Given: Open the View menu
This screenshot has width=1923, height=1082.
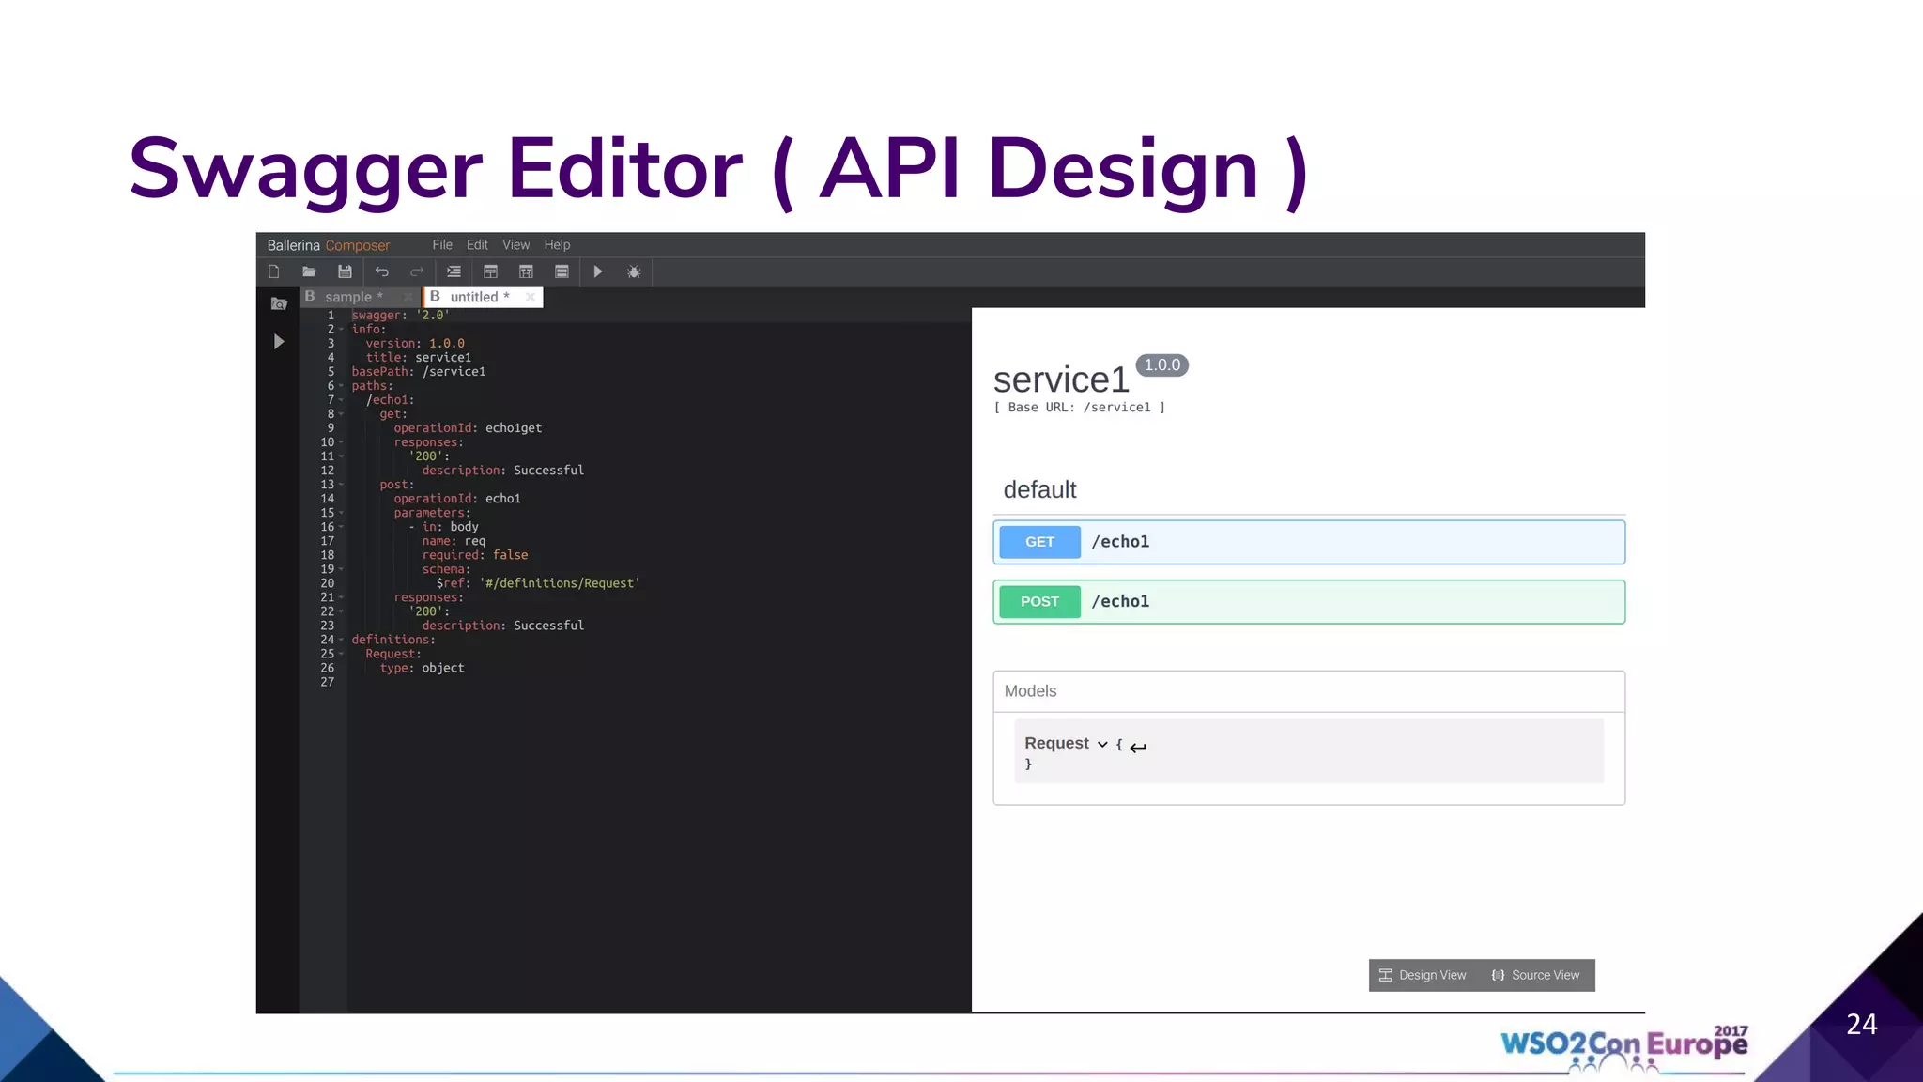Looking at the screenshot, I should [x=515, y=244].
